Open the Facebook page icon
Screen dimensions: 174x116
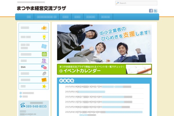point(151,11)
